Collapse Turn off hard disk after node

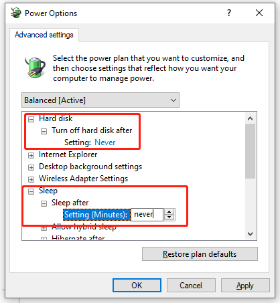click(44, 131)
